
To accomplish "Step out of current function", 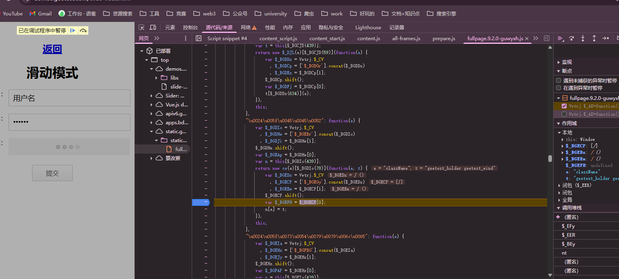I will tap(594, 38).
